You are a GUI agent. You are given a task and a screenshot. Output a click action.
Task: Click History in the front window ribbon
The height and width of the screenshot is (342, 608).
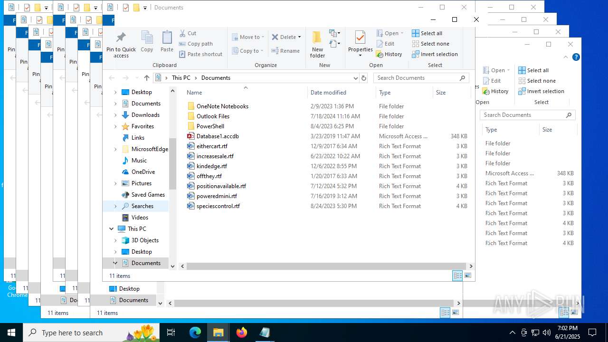click(389, 54)
